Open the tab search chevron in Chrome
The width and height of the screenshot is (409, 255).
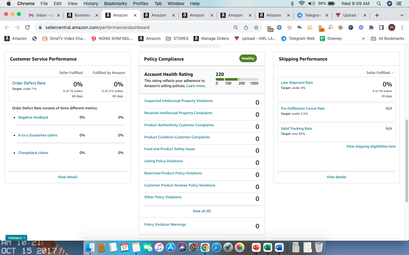click(x=402, y=15)
